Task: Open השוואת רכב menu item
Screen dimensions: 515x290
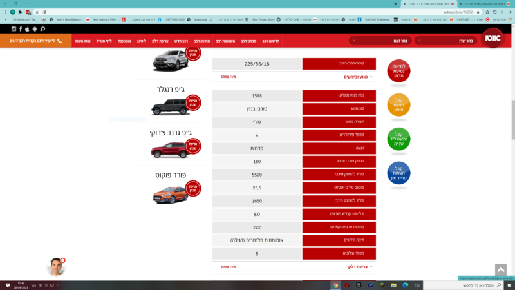Action: coord(225,41)
